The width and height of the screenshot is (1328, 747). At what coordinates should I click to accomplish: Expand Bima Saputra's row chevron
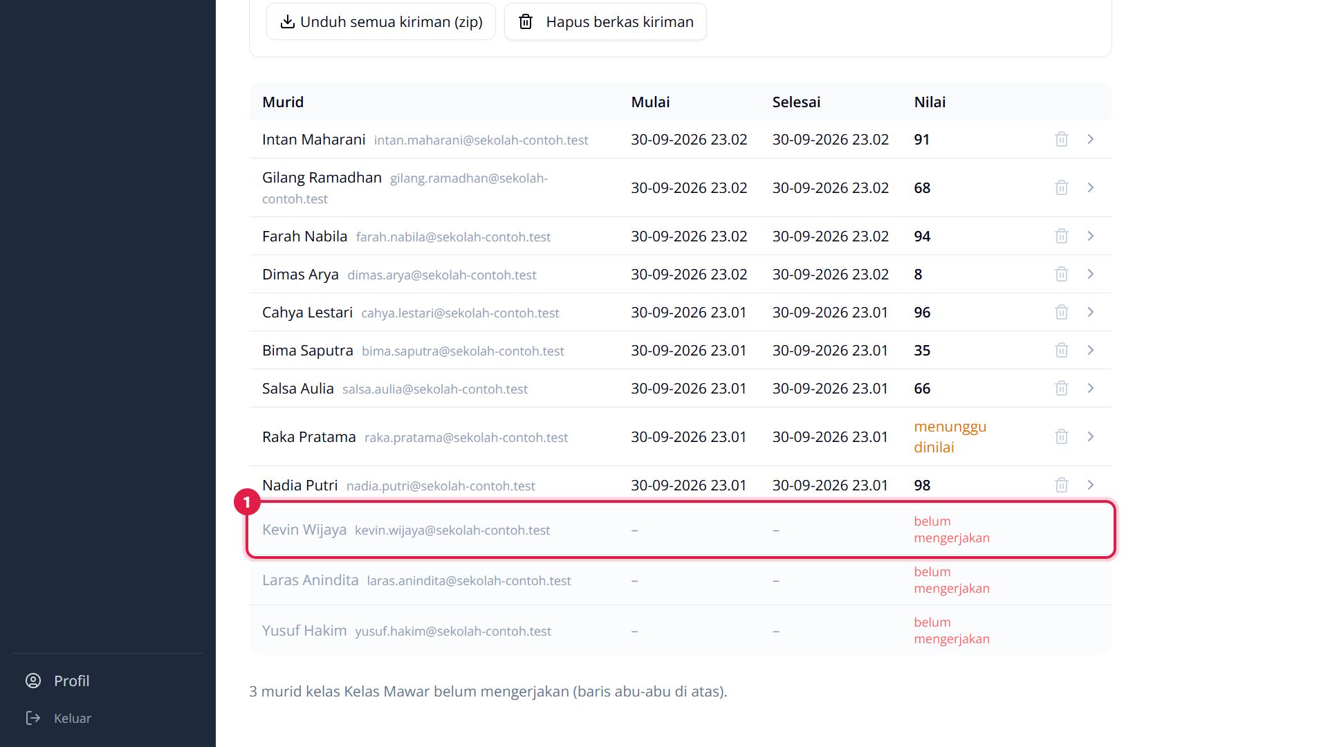tap(1091, 350)
